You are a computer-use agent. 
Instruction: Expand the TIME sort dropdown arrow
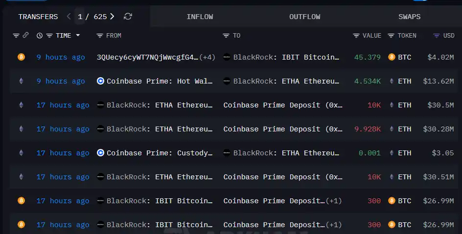click(78, 35)
